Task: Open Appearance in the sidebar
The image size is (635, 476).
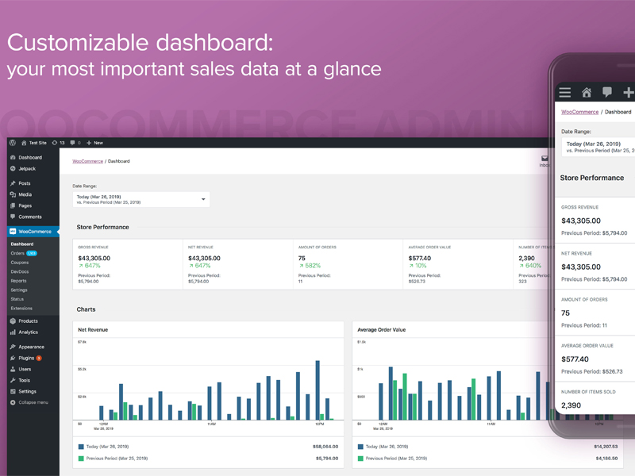Action: point(31,347)
